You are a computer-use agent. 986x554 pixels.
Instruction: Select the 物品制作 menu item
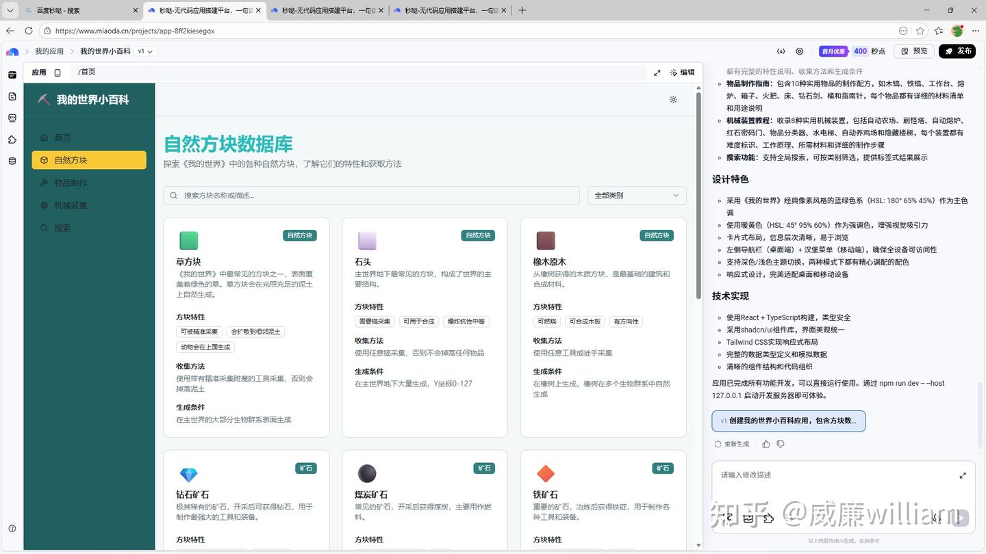click(x=72, y=183)
